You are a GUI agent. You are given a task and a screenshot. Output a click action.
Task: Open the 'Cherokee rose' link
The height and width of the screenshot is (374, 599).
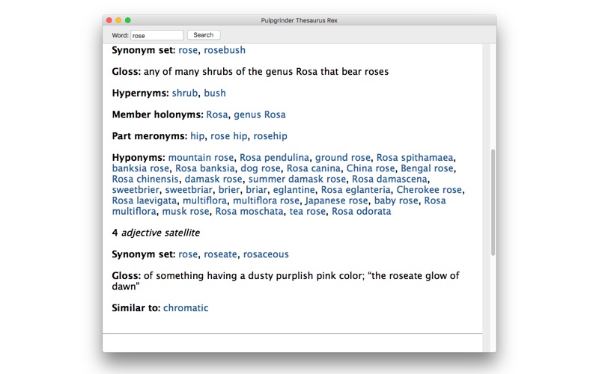(x=429, y=190)
